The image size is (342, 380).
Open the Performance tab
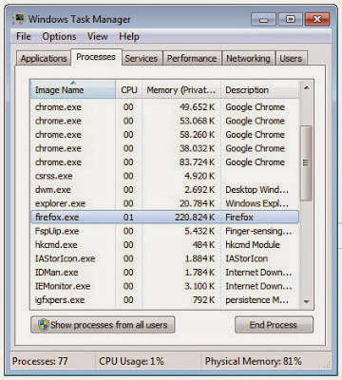[192, 58]
